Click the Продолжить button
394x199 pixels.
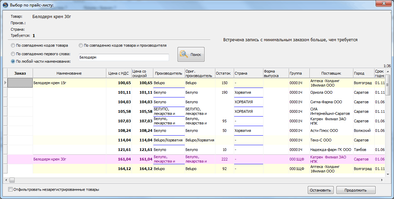[356, 190]
